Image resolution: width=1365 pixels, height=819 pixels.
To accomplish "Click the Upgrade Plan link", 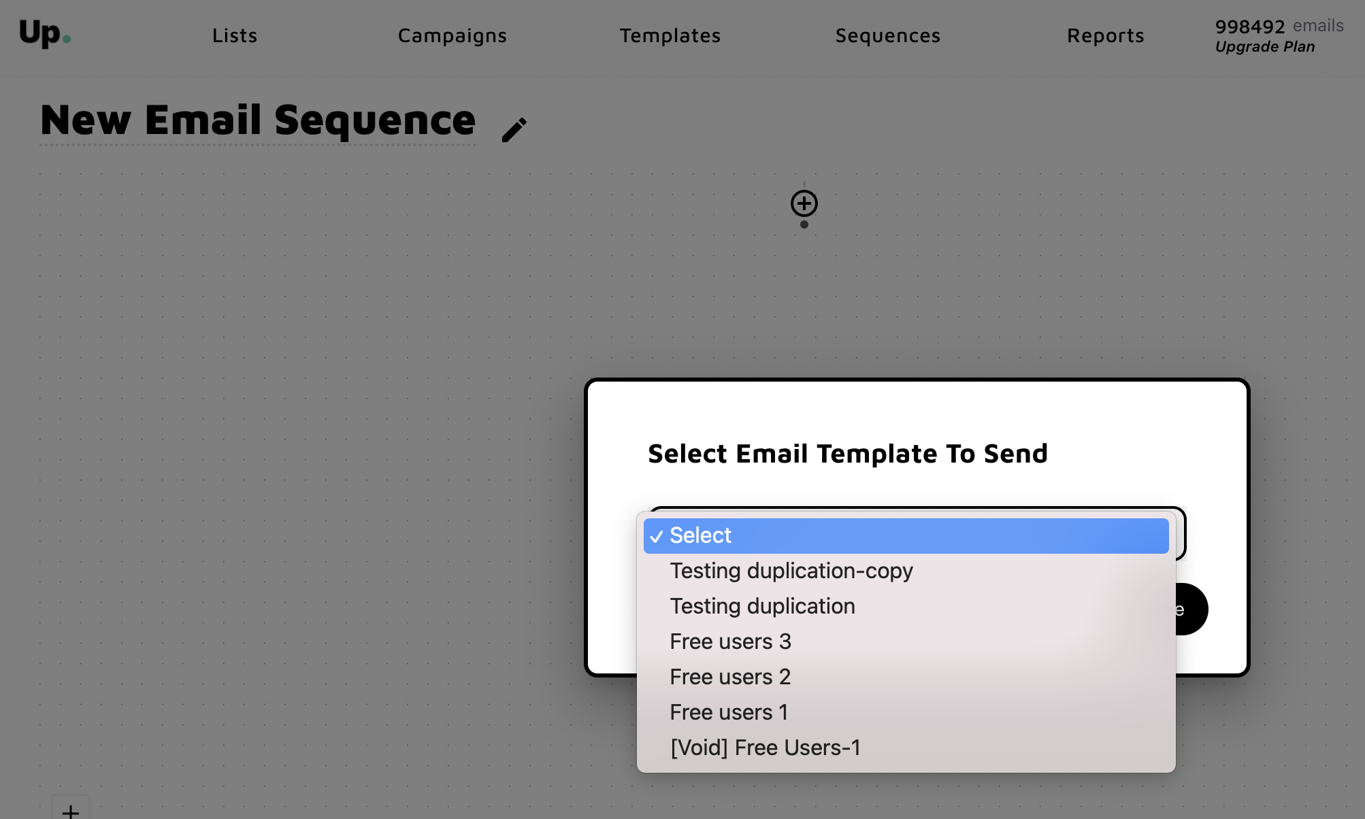I will (x=1264, y=46).
